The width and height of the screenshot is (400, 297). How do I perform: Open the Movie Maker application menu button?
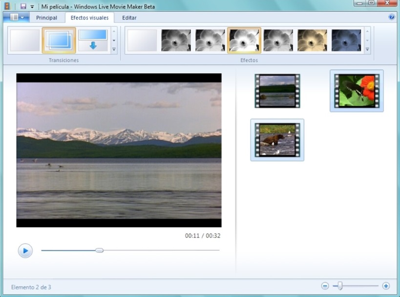pyautogui.click(x=17, y=18)
